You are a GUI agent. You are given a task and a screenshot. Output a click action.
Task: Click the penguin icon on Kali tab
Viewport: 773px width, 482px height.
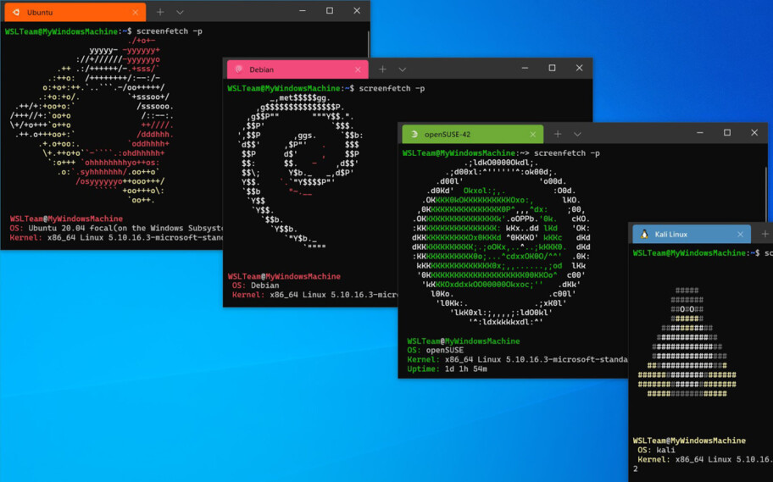[644, 234]
